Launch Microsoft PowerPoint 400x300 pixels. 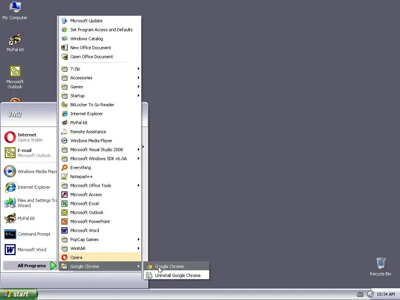pyautogui.click(x=100, y=221)
